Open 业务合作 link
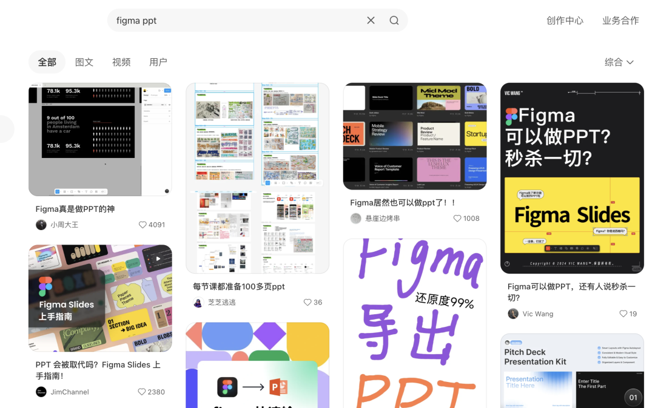Image resolution: width=655 pixels, height=408 pixels. [x=620, y=21]
